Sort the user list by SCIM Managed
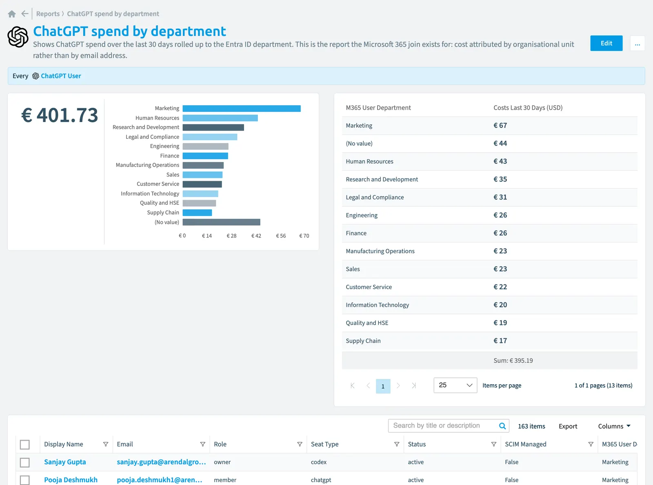This screenshot has width=653, height=485. click(x=526, y=444)
